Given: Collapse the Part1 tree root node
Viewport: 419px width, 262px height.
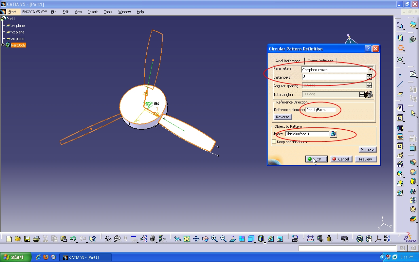Looking at the screenshot, I should point(3,19).
